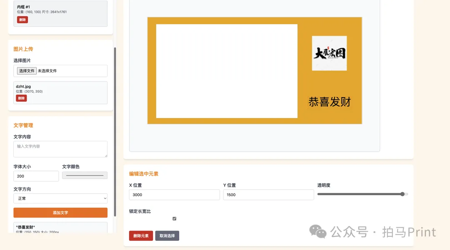Click the red 删除元素 button

pyautogui.click(x=141, y=236)
